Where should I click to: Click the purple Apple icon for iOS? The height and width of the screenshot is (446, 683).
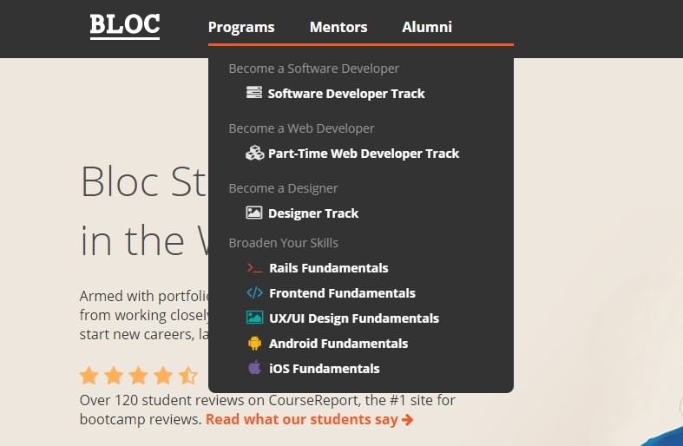(x=254, y=368)
